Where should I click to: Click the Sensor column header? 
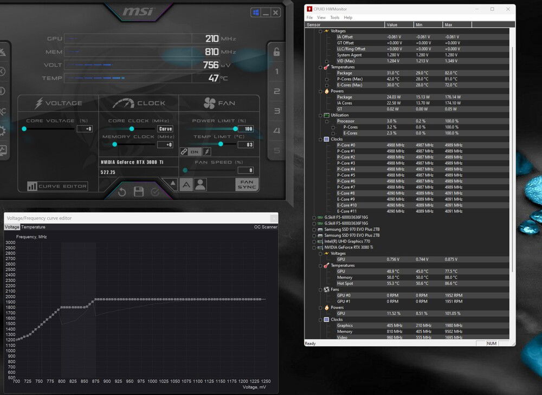(345, 24)
